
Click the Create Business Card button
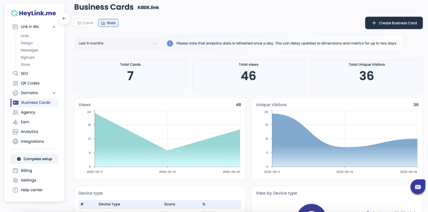[x=394, y=23]
